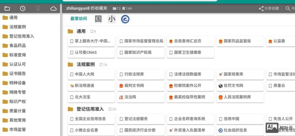Click the 法规案例 section heading text

[86, 65]
